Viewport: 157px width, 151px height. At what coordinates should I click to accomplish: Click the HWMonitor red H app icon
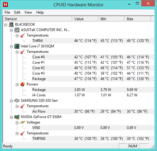(5, 5)
